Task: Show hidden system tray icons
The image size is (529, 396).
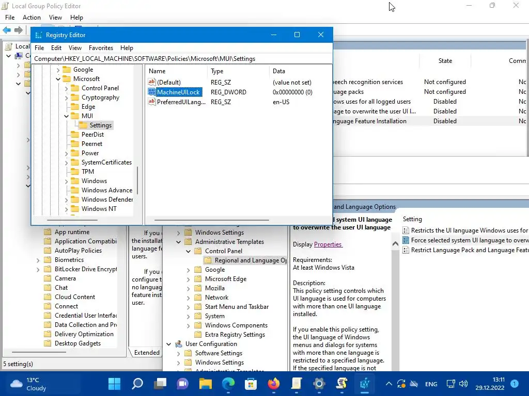Action: point(388,384)
